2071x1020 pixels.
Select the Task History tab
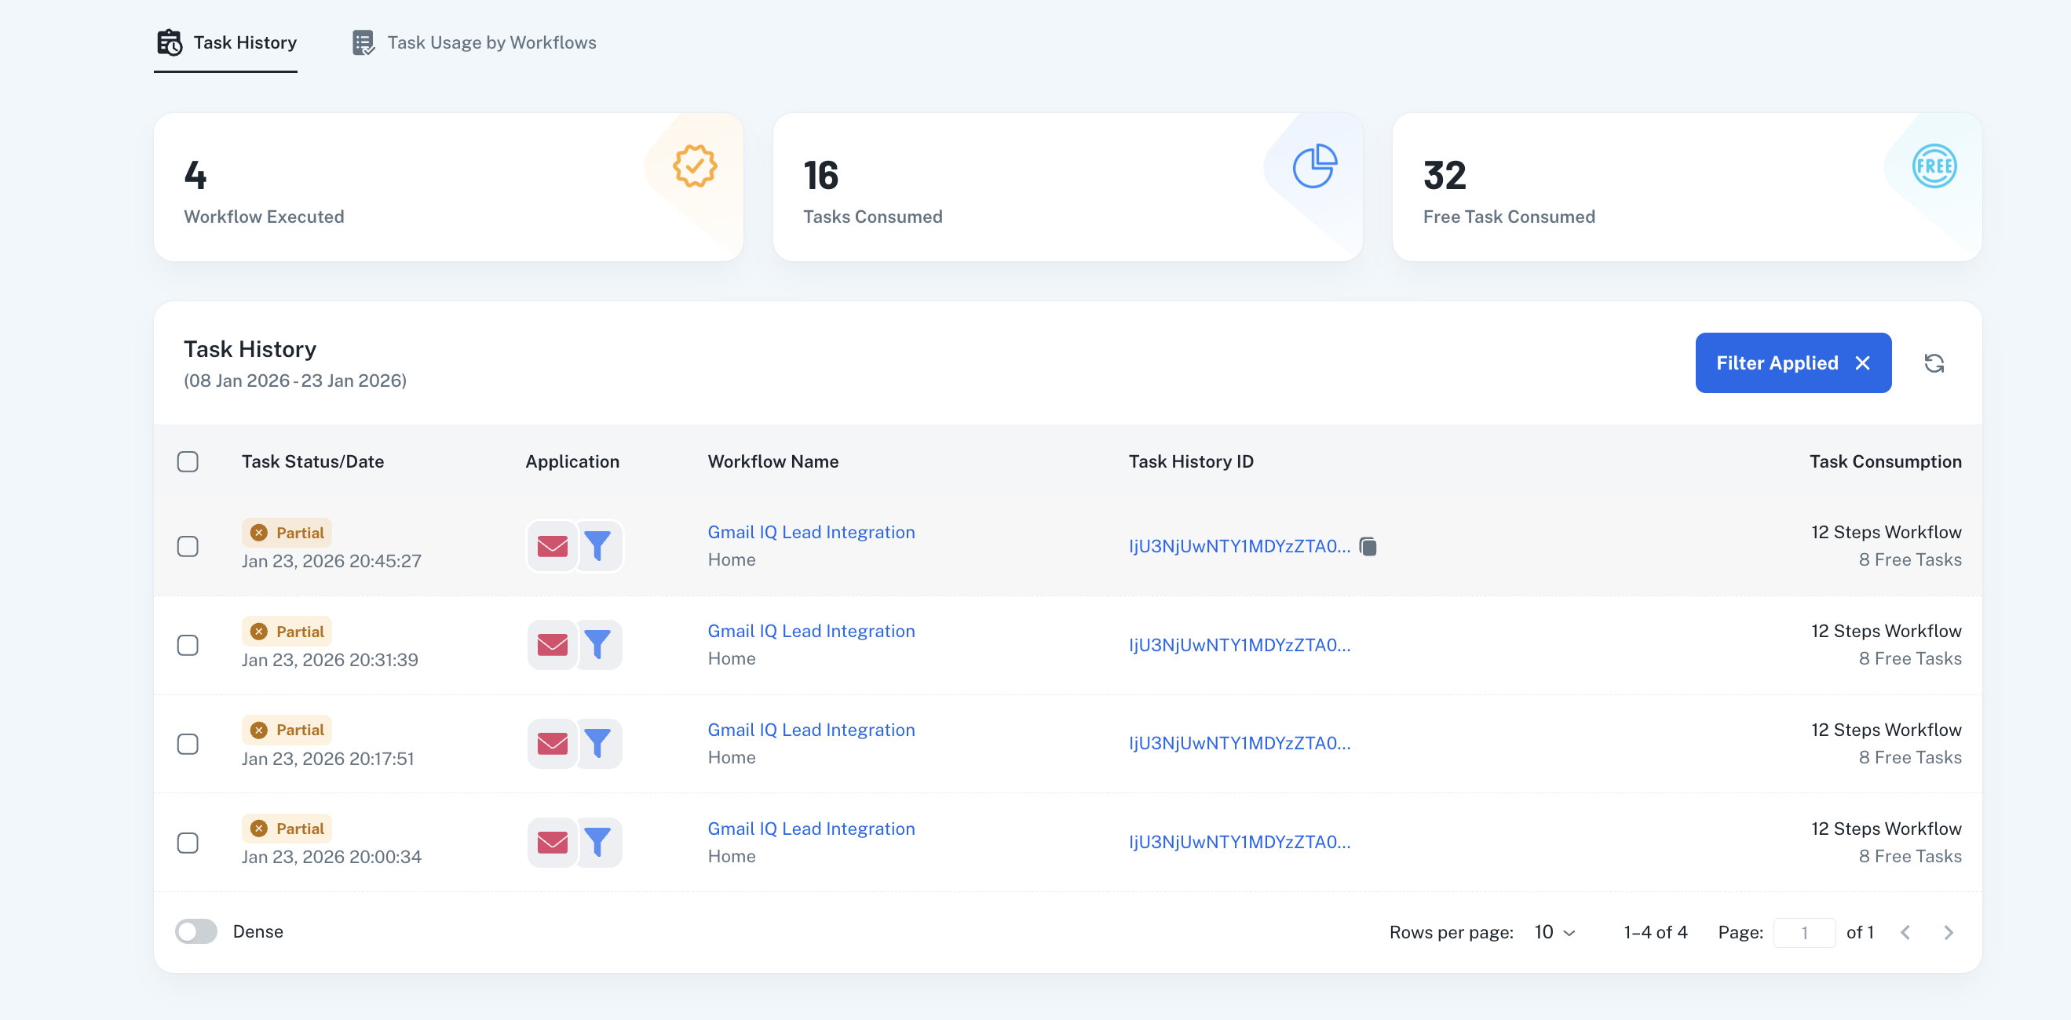[226, 42]
